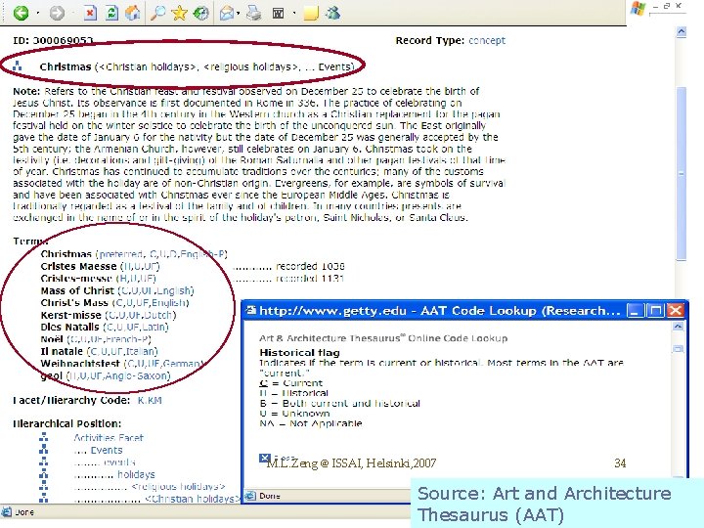Click 'B = Both current and historical' line
704x528 pixels.
coord(339,403)
